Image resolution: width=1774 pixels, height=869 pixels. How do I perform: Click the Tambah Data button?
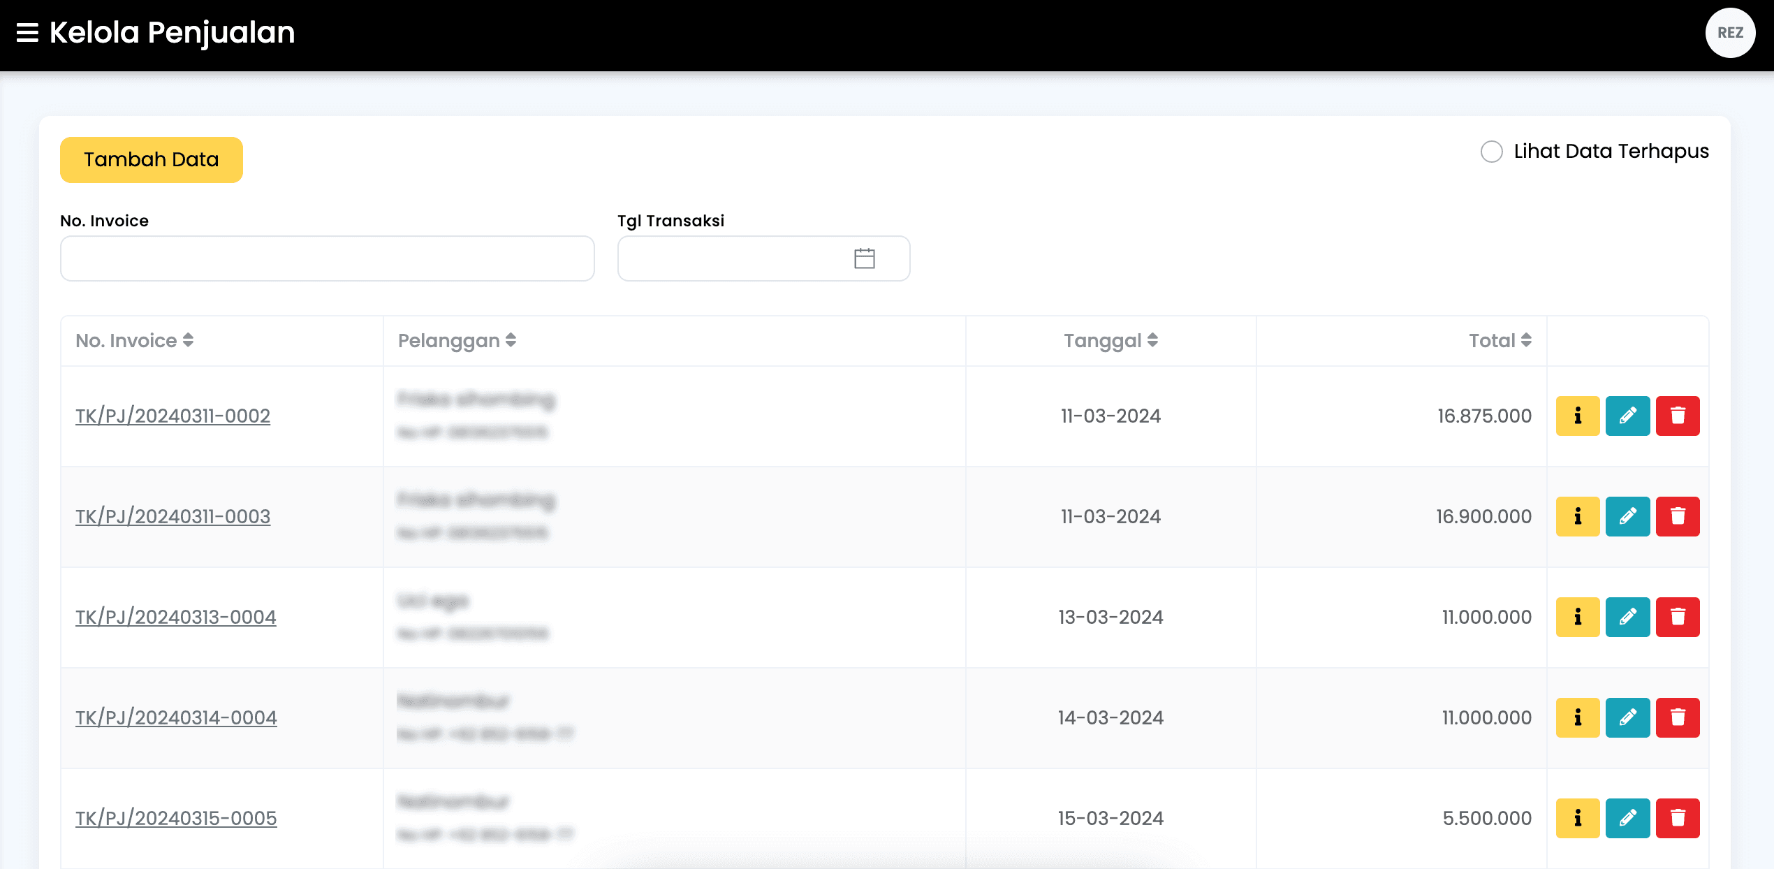click(151, 160)
